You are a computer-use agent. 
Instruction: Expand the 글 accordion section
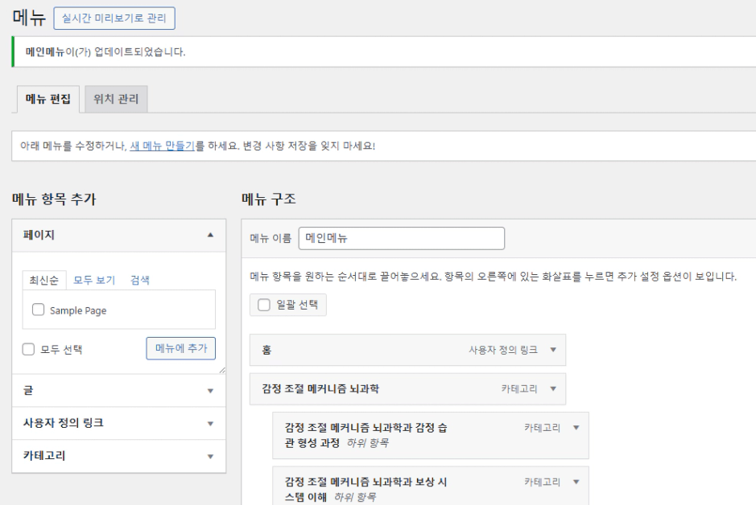point(211,391)
